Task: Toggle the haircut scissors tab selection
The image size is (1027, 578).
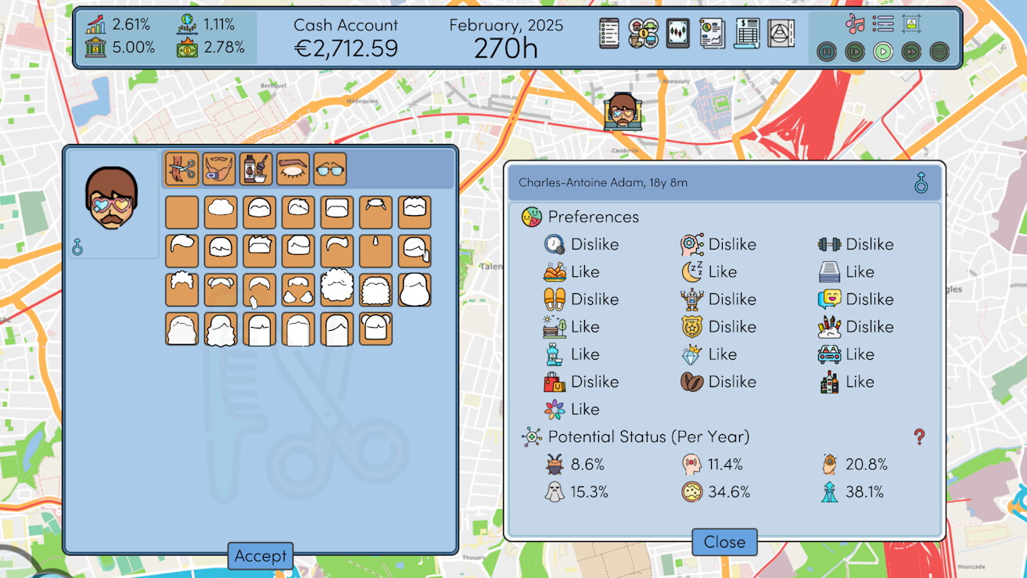Action: click(181, 168)
